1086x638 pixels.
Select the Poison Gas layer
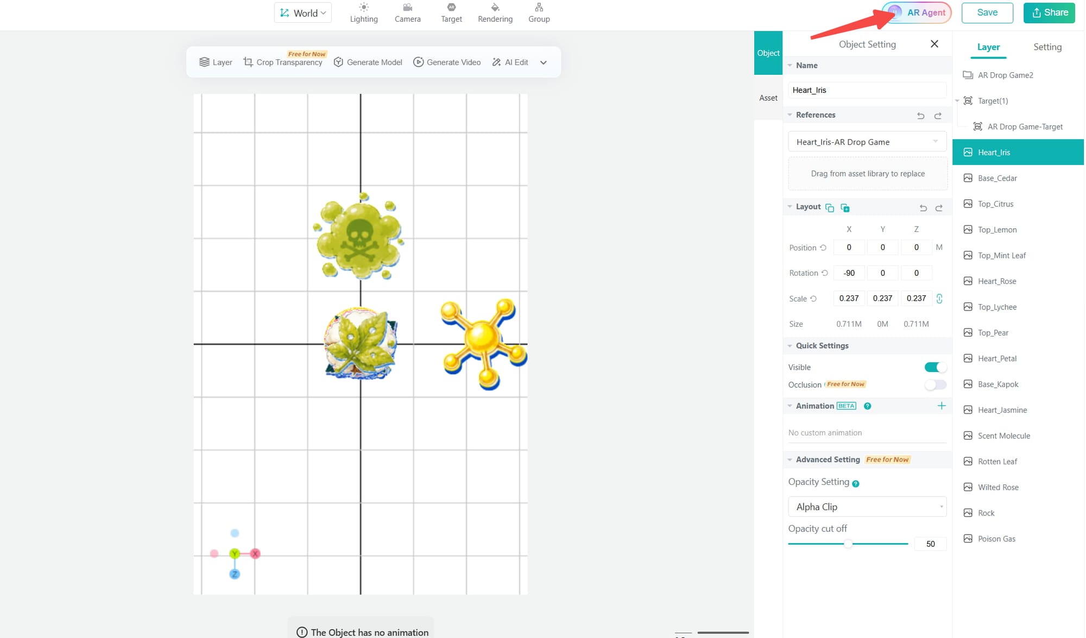1018,539
